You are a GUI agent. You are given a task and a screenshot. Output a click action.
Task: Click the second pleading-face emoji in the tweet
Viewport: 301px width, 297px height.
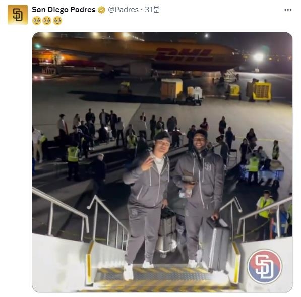[47, 21]
